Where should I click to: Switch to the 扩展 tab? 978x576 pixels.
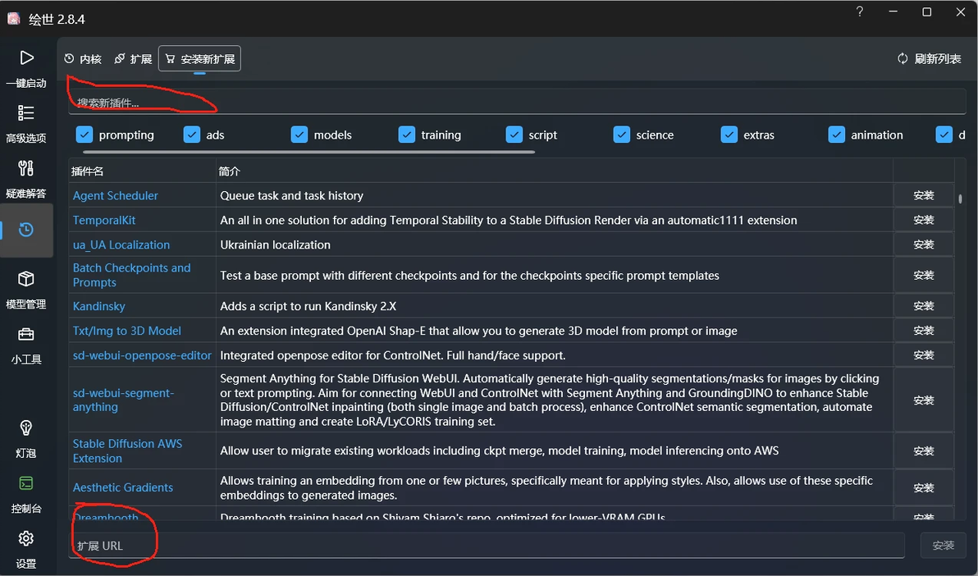coord(133,58)
